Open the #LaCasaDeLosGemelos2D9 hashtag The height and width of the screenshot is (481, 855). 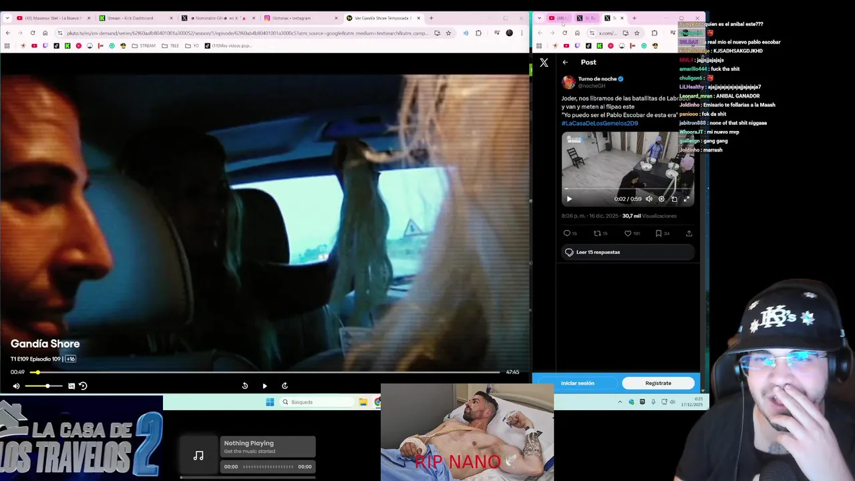[600, 123]
